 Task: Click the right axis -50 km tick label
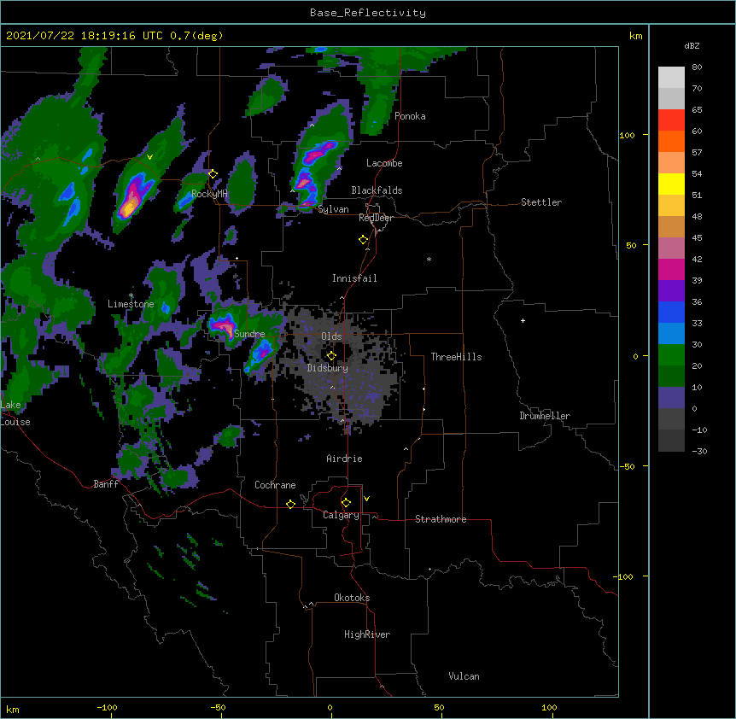[x=627, y=466]
